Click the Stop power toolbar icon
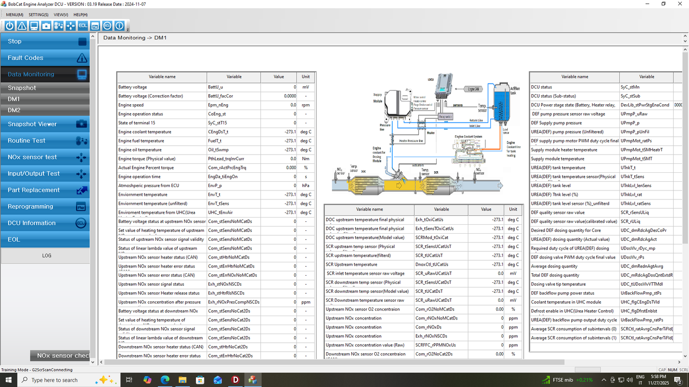This screenshot has height=387, width=689. click(x=10, y=26)
